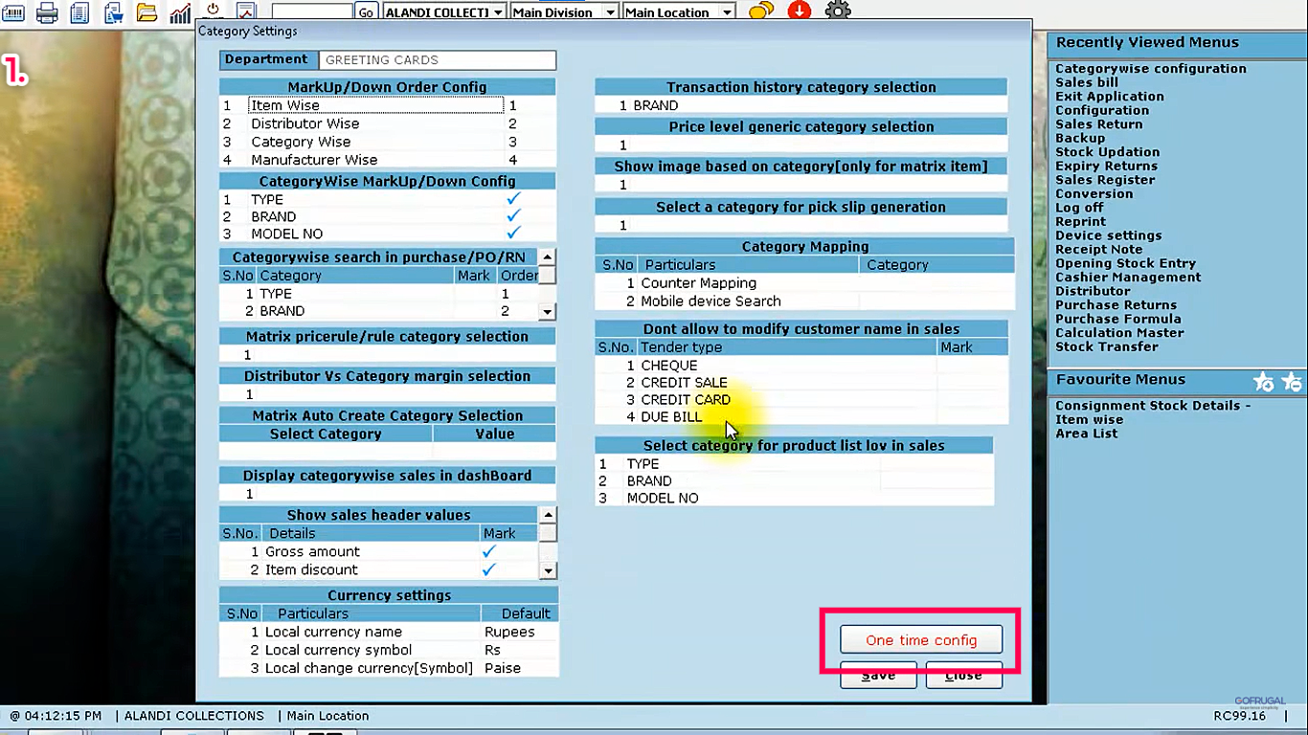The width and height of the screenshot is (1308, 735).
Task: Click the Go button in toolbar
Action: coord(366,12)
